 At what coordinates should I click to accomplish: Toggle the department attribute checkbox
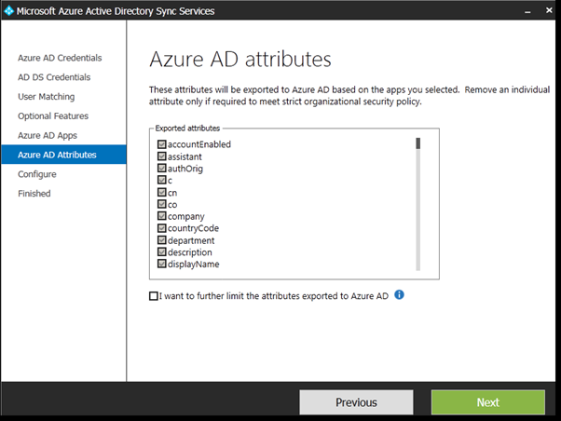pyautogui.click(x=162, y=240)
